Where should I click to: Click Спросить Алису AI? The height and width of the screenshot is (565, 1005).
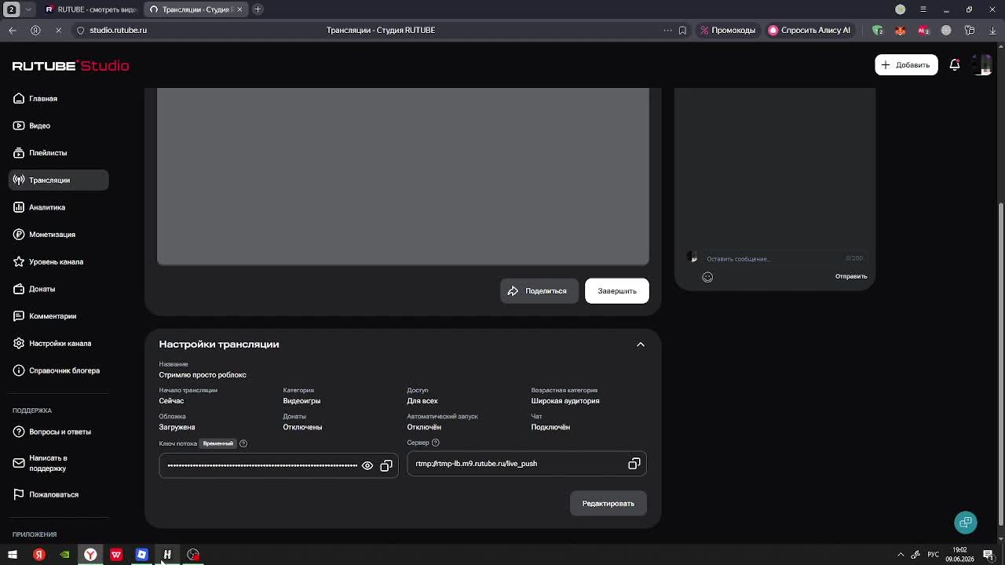click(x=809, y=30)
